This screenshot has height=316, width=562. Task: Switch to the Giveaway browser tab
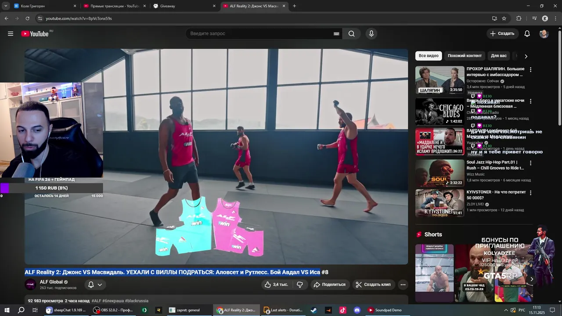[184, 6]
